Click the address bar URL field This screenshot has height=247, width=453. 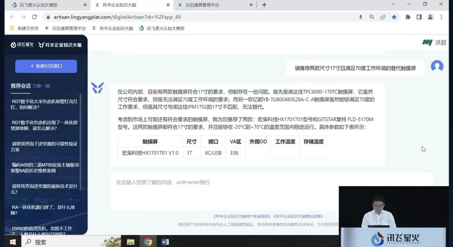pos(202,17)
